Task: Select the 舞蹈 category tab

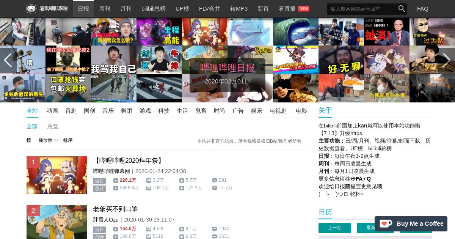Action: click(127, 111)
